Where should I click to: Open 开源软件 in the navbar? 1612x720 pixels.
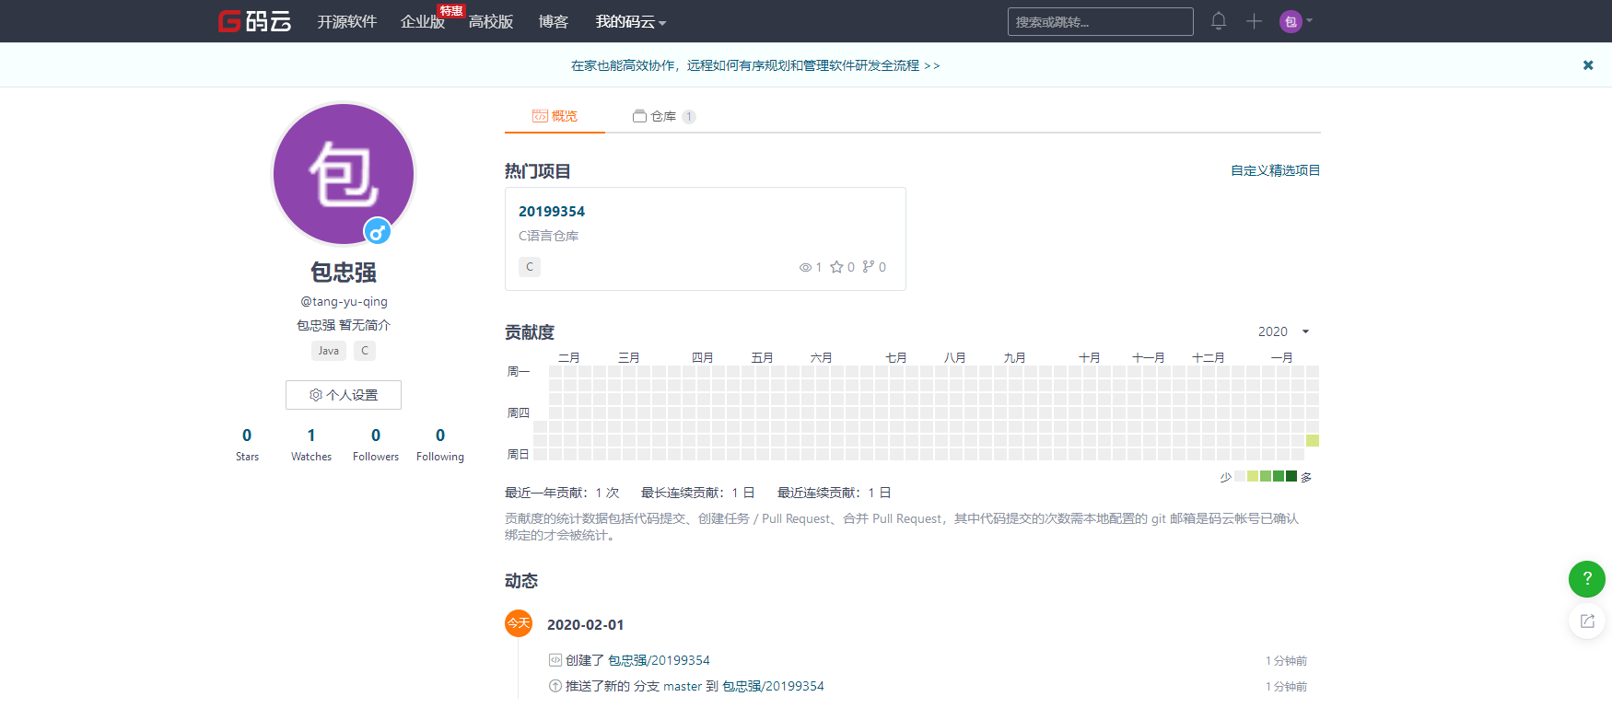point(347,21)
